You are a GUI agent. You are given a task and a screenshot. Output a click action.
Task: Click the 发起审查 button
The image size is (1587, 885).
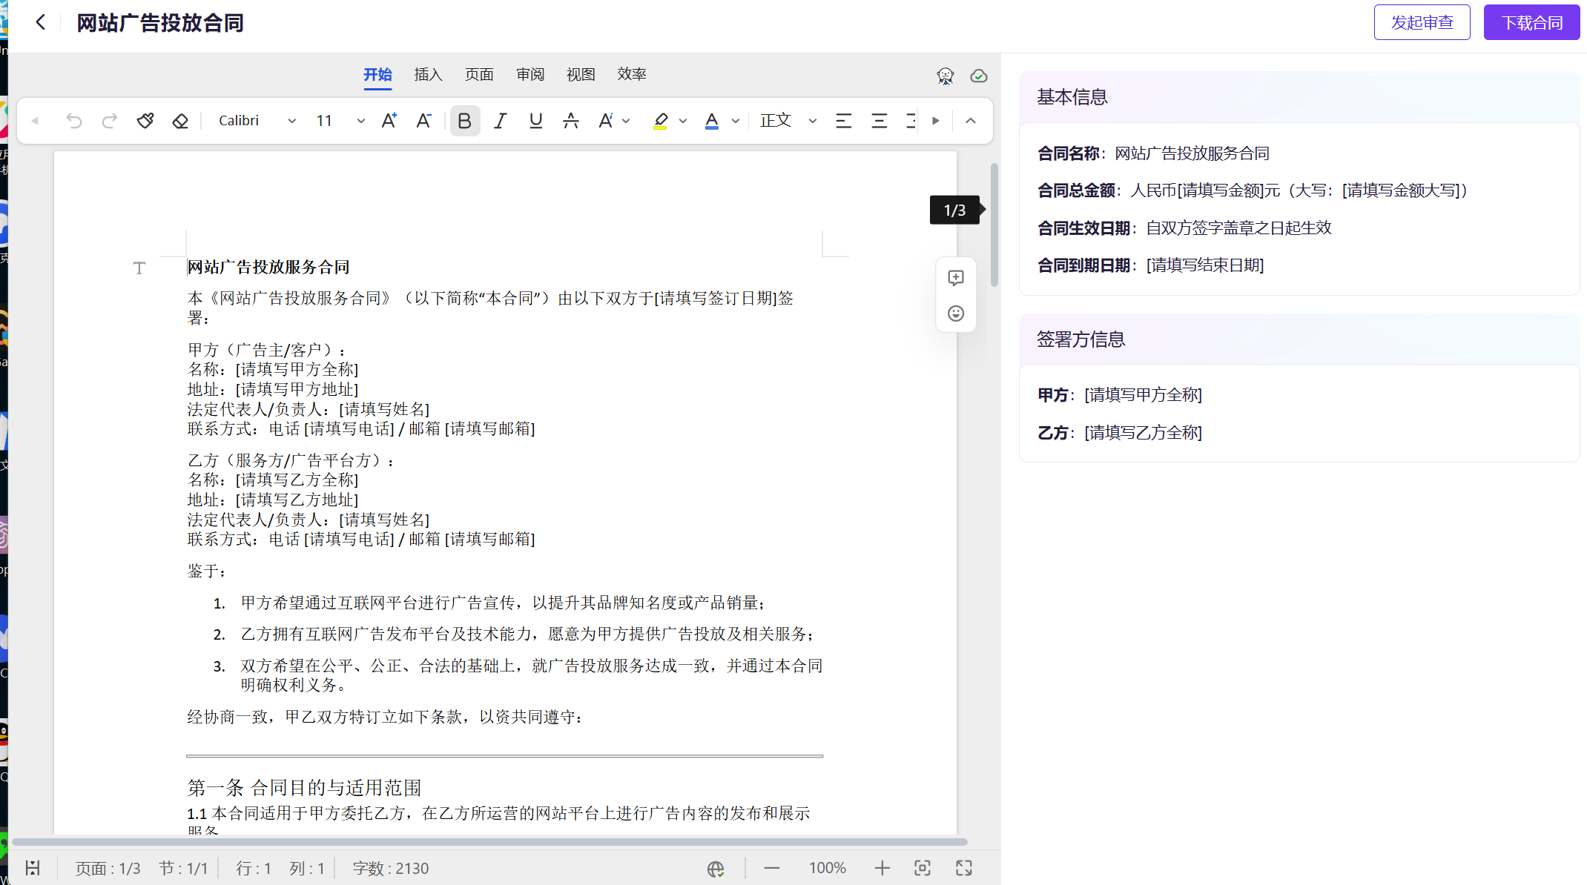pyautogui.click(x=1422, y=22)
